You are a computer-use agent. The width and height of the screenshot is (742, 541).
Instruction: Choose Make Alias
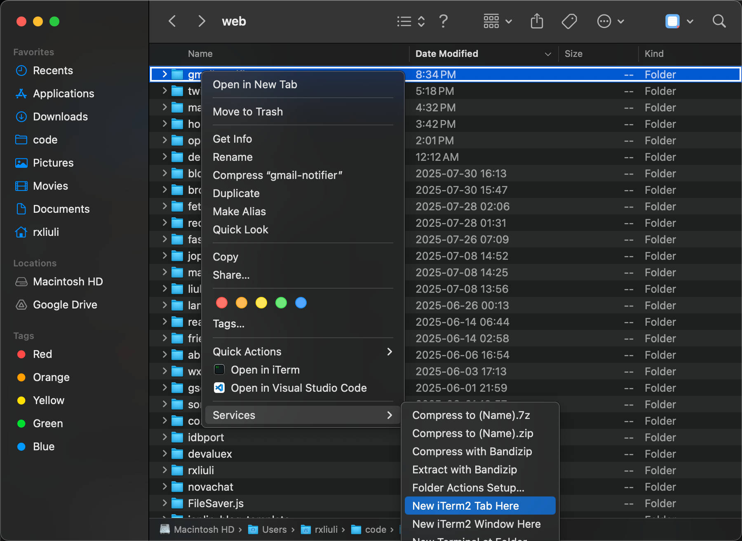[303, 212]
